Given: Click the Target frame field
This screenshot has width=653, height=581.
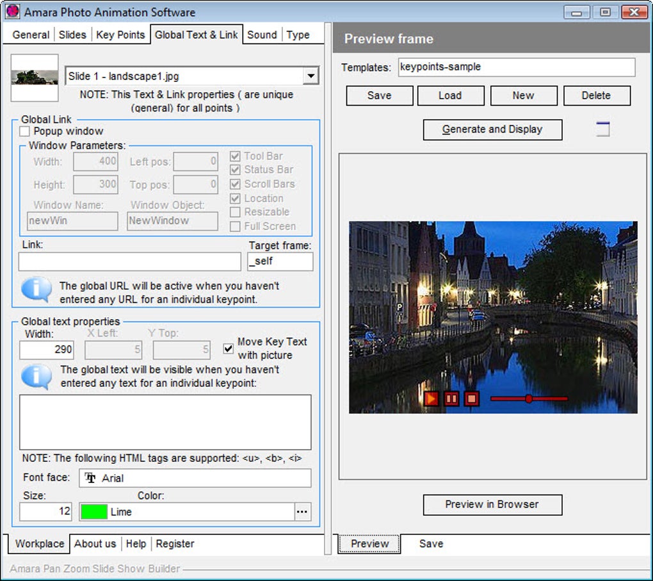Looking at the screenshot, I should (280, 261).
